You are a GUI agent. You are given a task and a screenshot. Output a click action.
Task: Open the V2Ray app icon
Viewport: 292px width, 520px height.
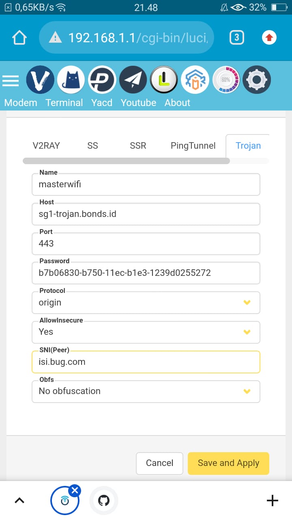pyautogui.click(x=40, y=80)
